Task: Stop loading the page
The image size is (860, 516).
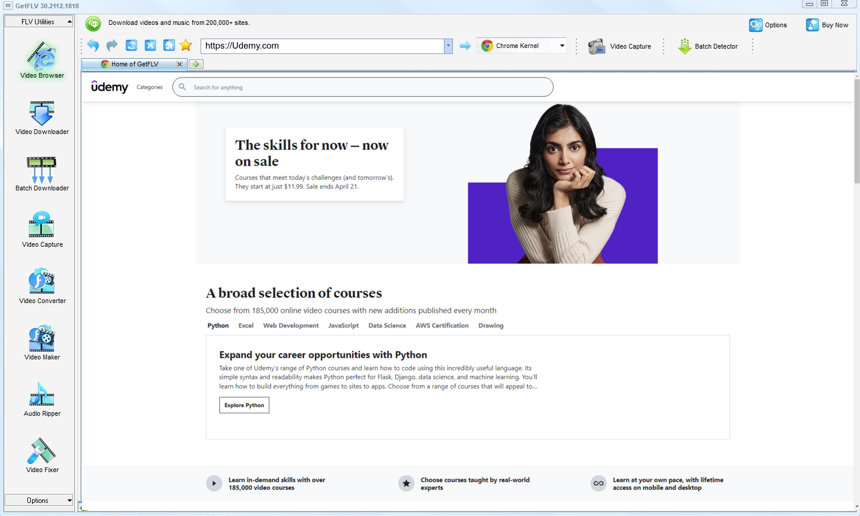Action: tap(151, 46)
